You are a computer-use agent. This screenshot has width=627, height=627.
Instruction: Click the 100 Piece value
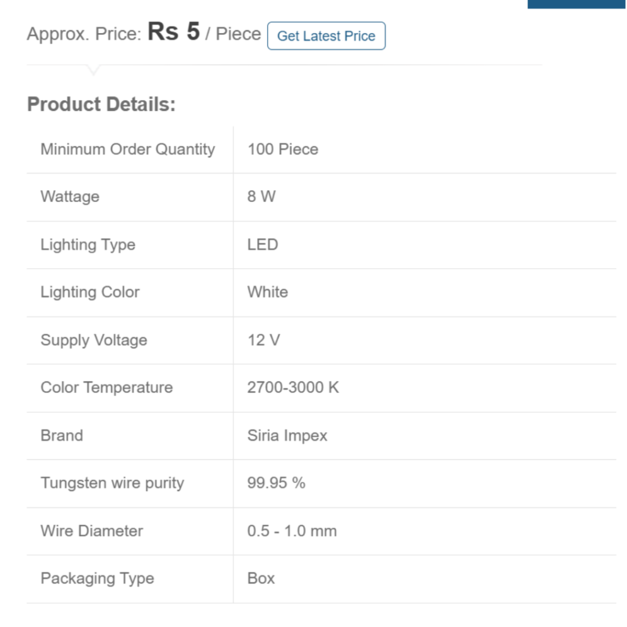(282, 149)
